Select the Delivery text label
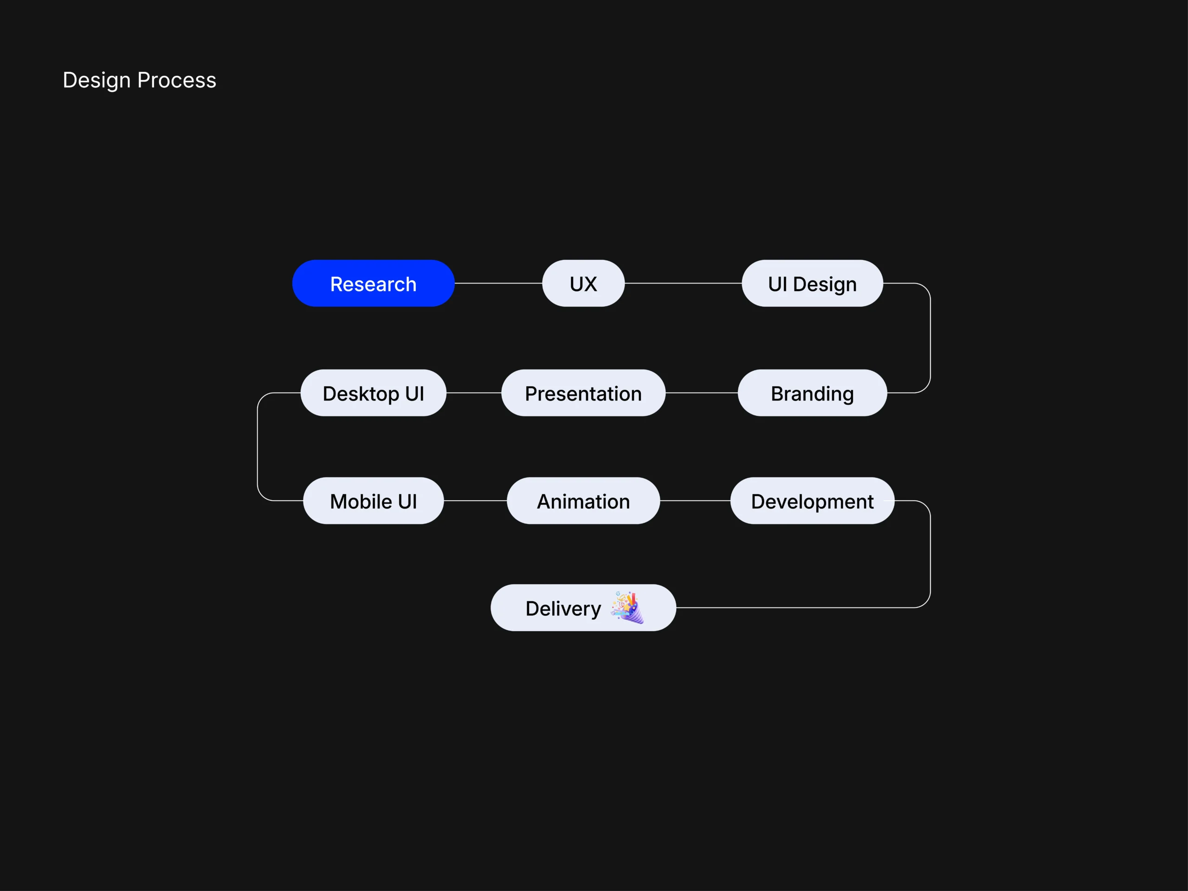 pos(563,608)
